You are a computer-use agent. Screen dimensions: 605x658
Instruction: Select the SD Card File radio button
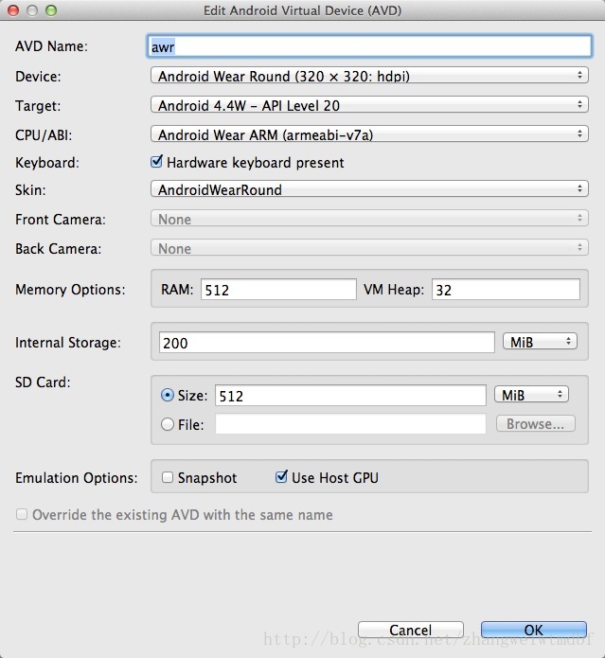tap(168, 424)
